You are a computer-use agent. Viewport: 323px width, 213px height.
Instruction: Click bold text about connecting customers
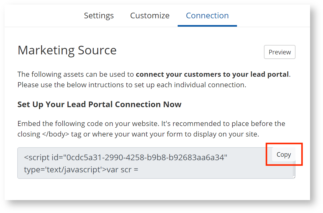(x=212, y=74)
